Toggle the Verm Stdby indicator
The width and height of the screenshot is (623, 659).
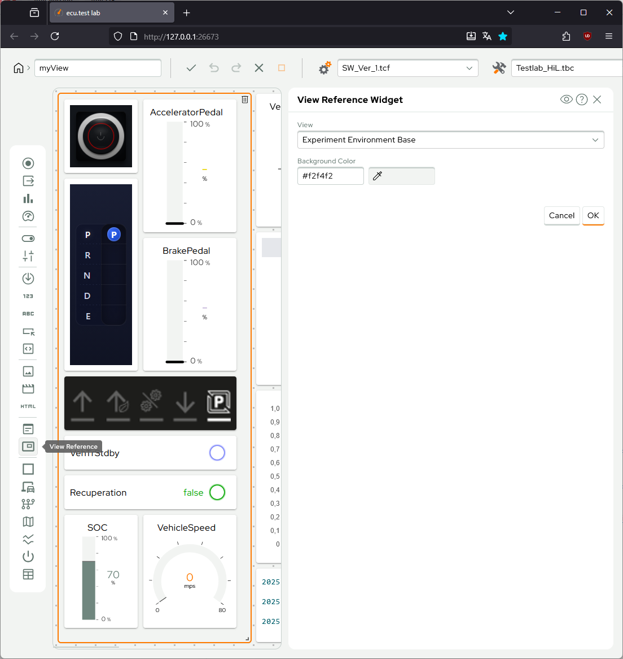pos(217,453)
